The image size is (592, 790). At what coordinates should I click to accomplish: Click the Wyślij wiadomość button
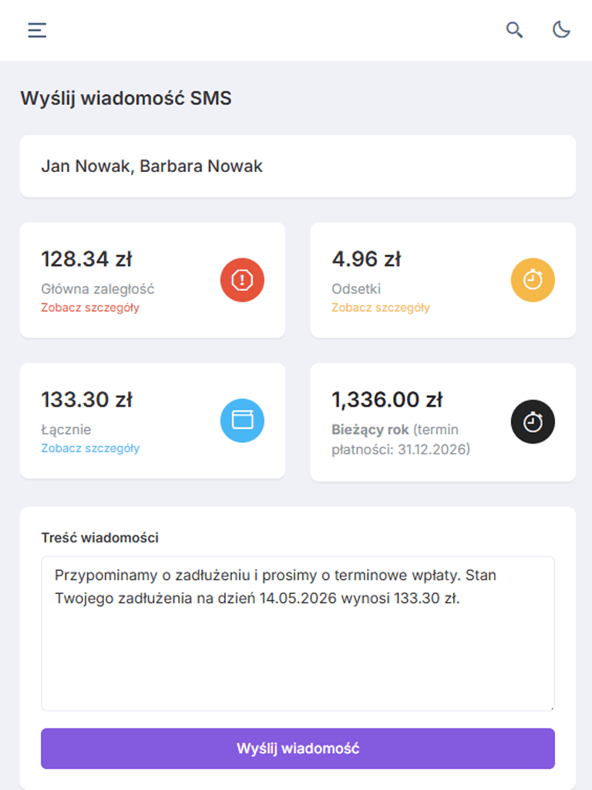298,748
